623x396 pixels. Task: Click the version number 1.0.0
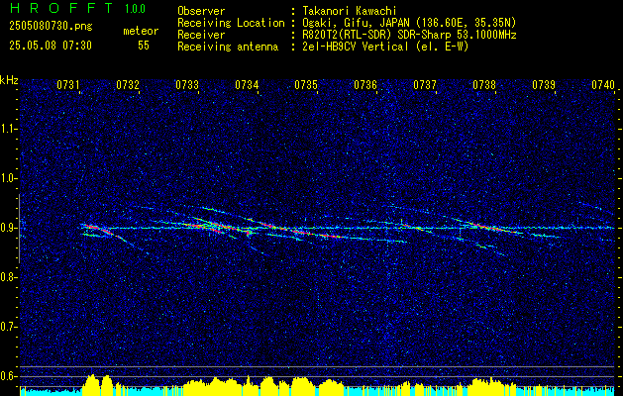coord(135,8)
